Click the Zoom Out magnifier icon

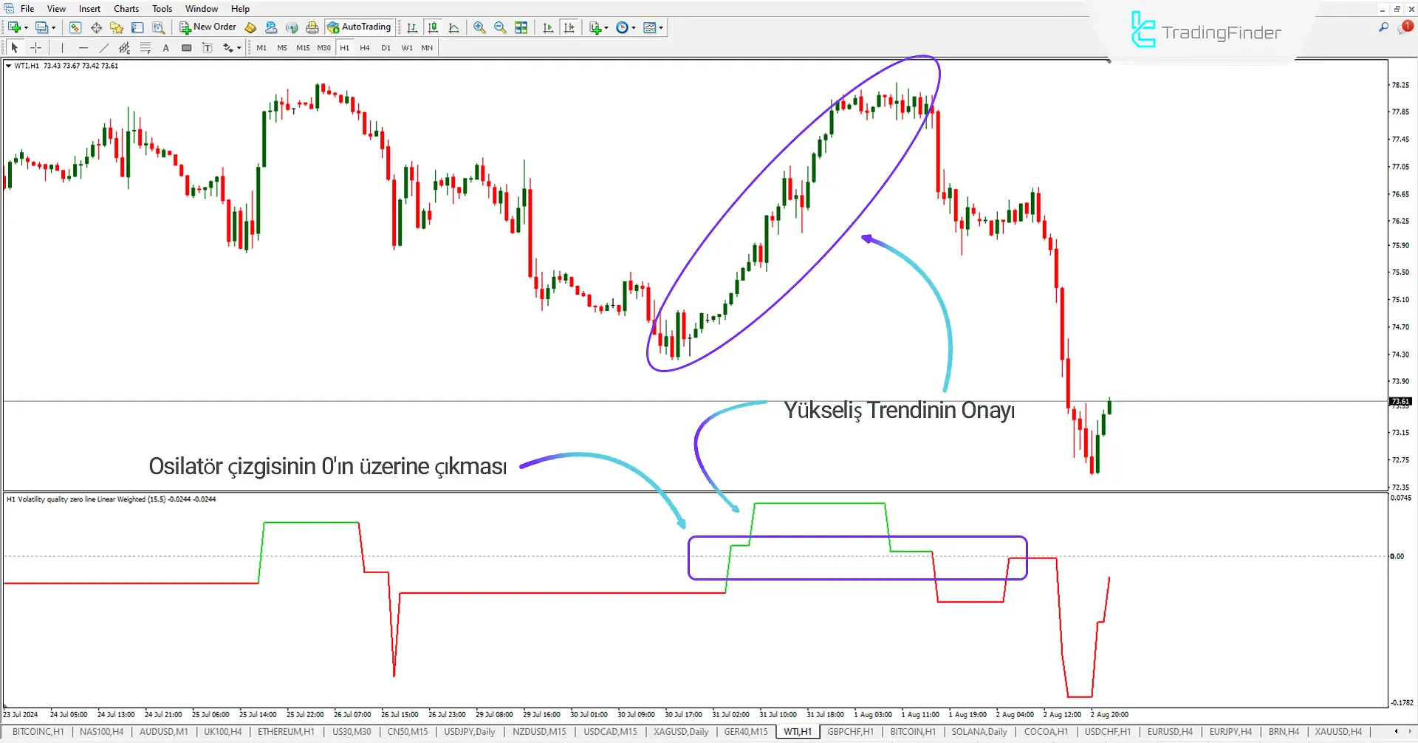500,27
